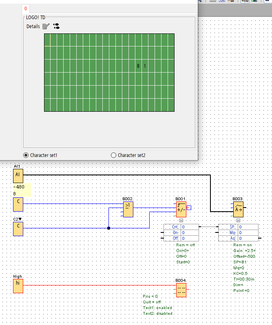Switch to the tab labeled 0
272x325 pixels.
[x=26, y=8]
